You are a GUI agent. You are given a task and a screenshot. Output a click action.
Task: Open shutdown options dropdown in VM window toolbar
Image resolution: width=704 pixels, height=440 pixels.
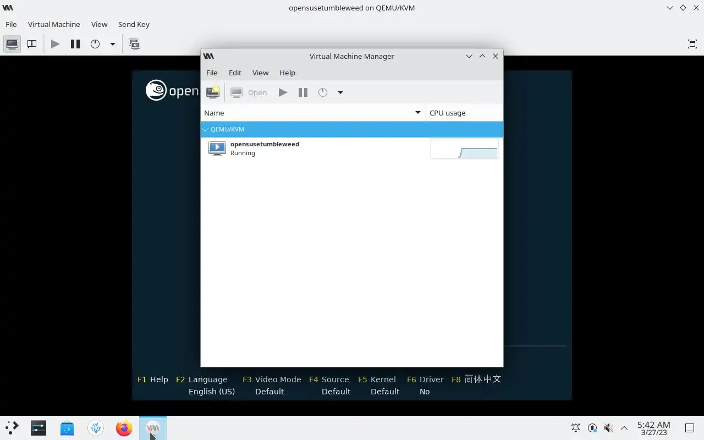pyautogui.click(x=112, y=44)
